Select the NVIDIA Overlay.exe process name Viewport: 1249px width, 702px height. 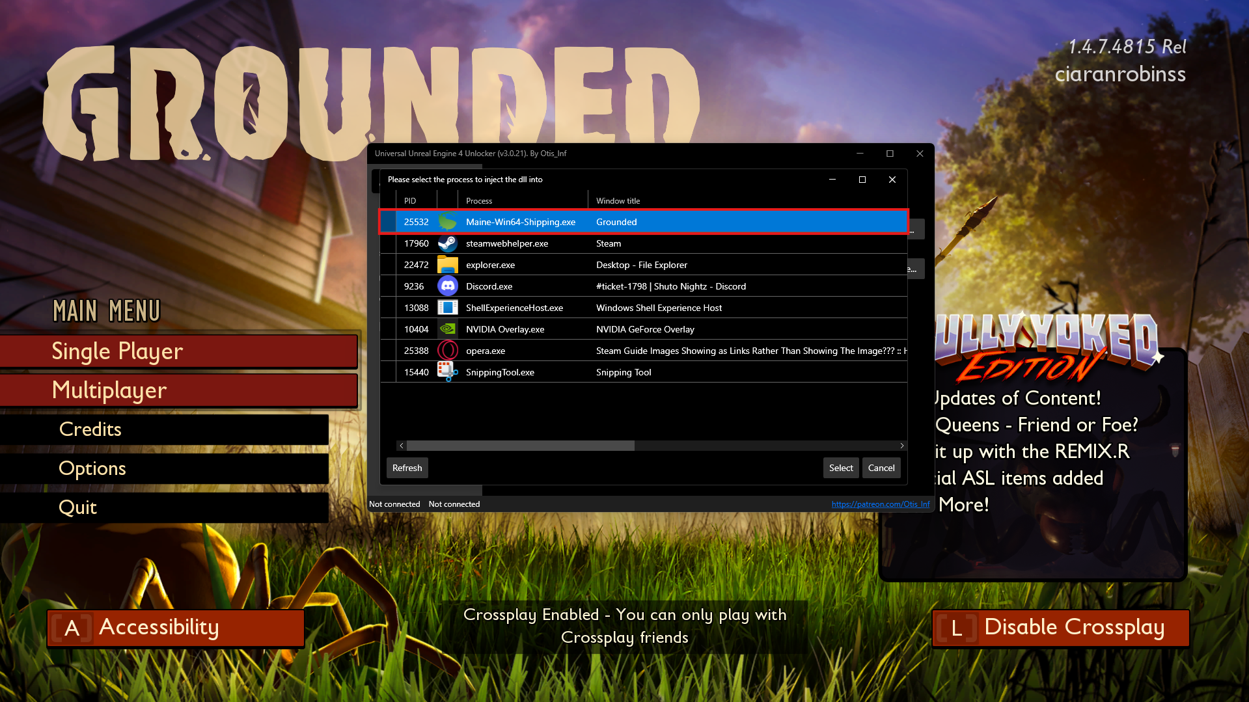(505, 329)
